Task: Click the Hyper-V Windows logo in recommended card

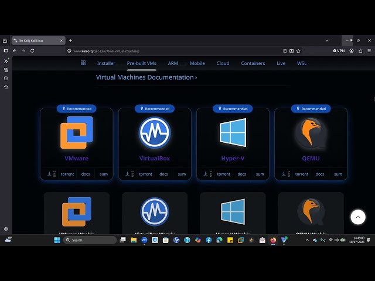Action: coord(233,133)
